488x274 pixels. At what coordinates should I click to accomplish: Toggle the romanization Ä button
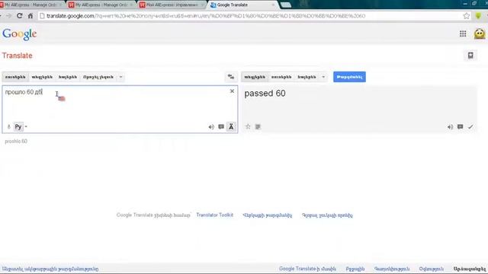231,127
